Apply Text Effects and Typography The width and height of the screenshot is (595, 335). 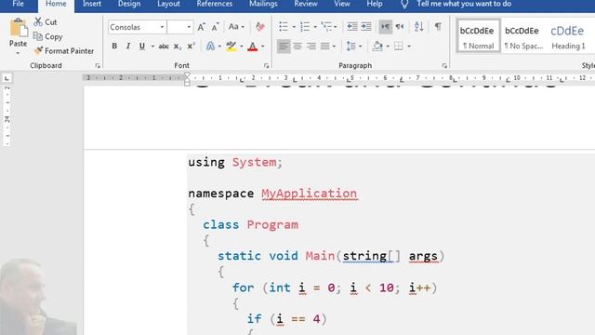[x=210, y=47]
